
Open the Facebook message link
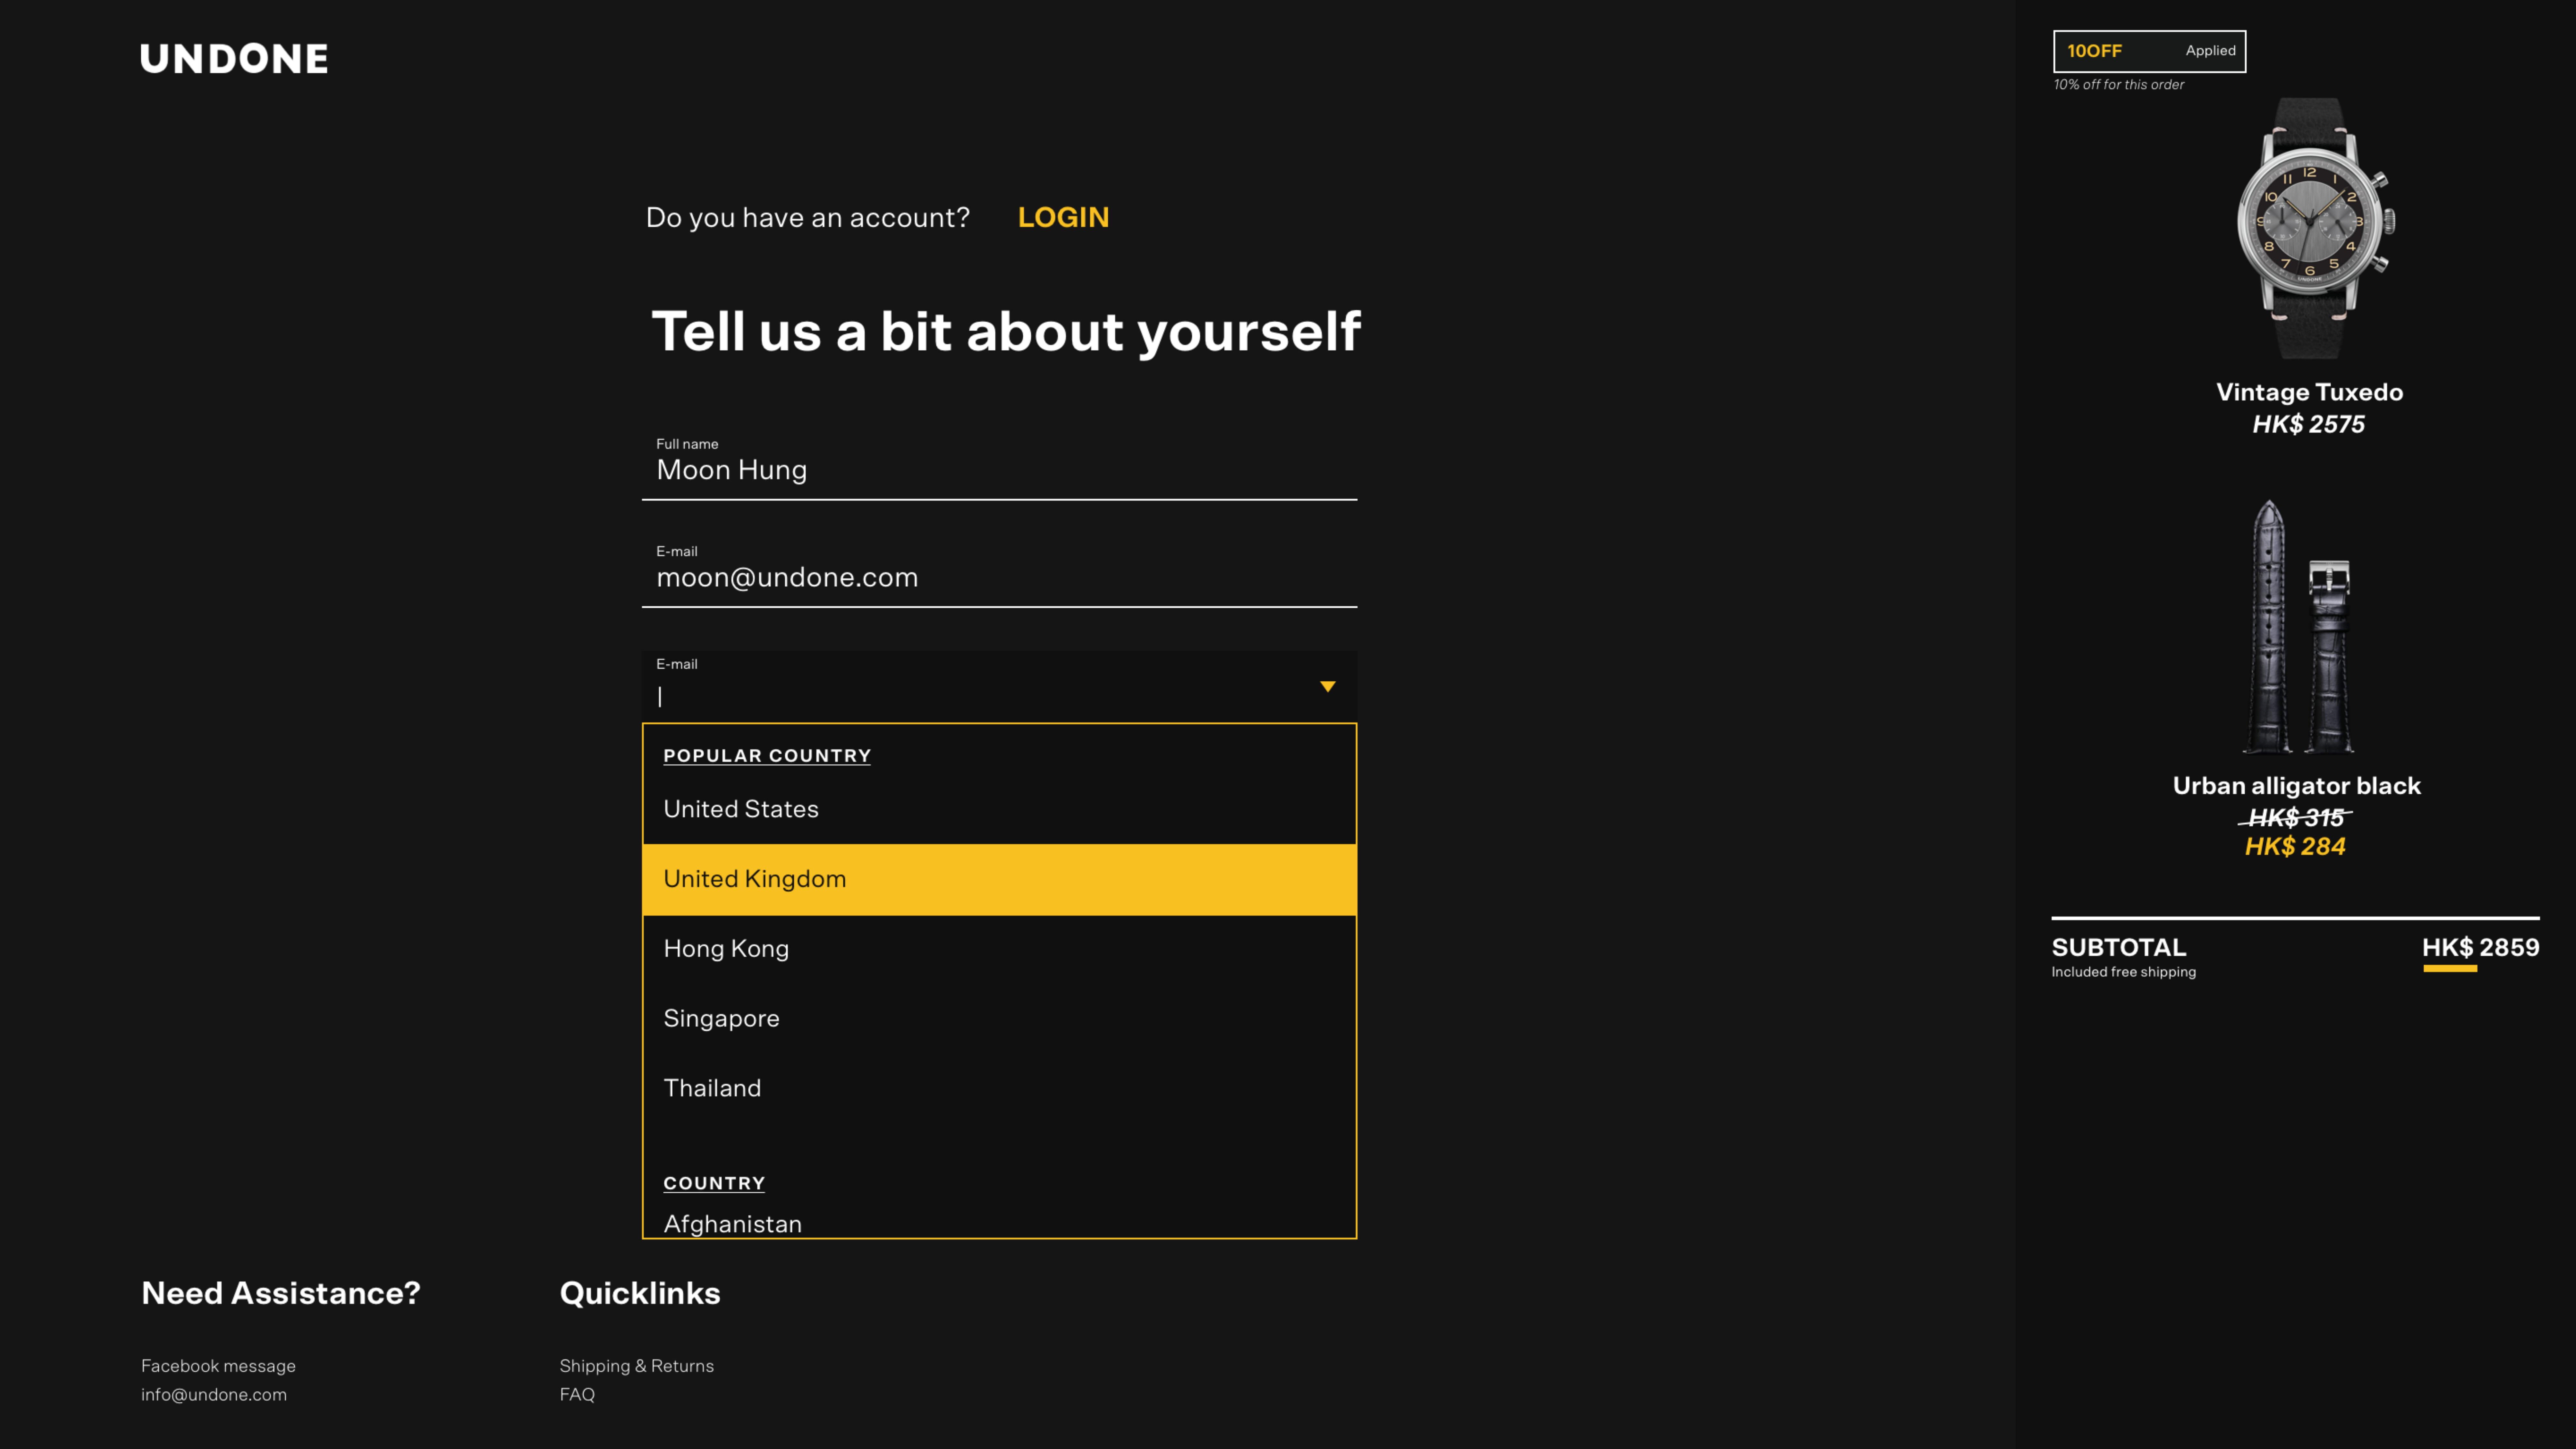click(x=218, y=1366)
